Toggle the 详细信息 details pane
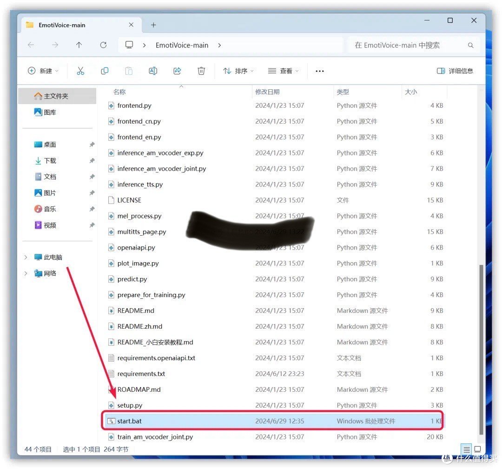Screen dimensions: 502x469 [455, 71]
